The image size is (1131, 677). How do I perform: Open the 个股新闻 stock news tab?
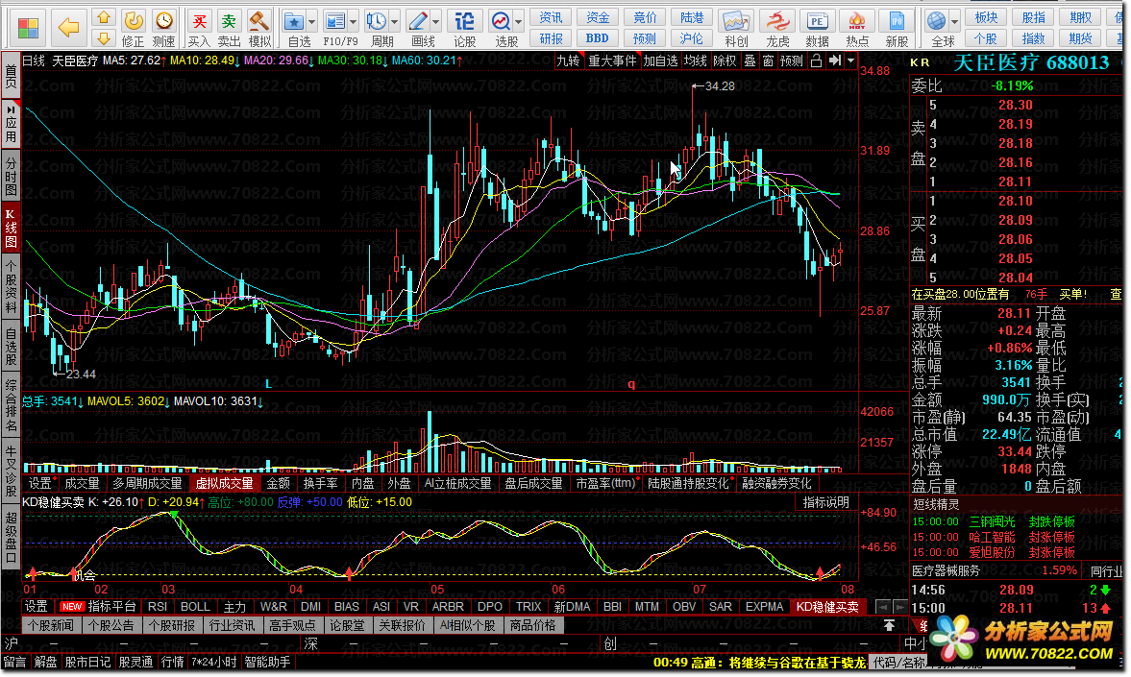[51, 625]
